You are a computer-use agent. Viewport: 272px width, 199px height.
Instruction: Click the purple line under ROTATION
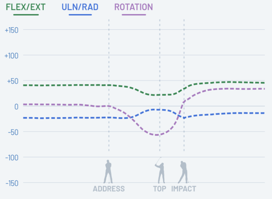134,15
